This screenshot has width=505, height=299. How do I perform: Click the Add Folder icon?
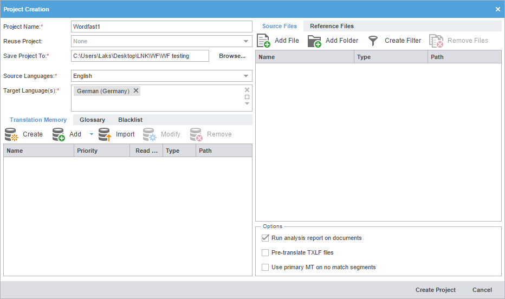(314, 41)
